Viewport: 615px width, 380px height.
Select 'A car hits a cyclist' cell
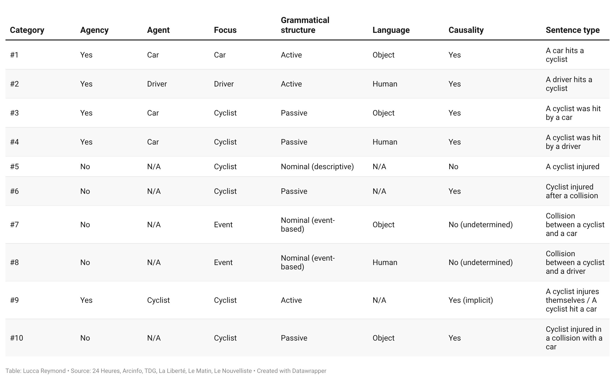point(565,55)
